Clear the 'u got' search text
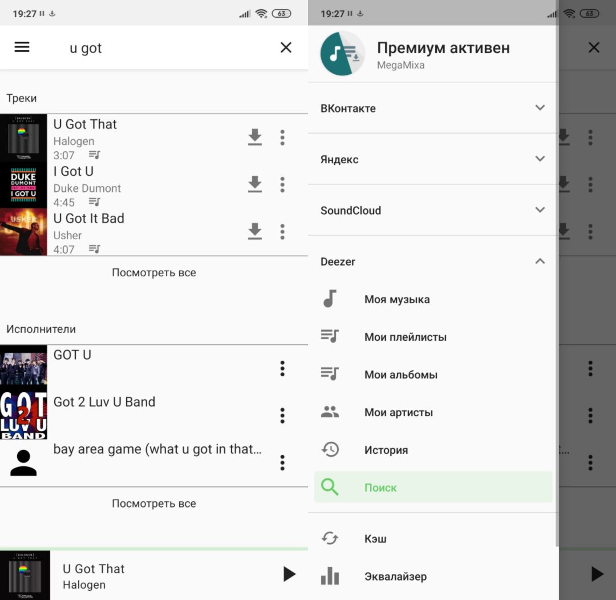The width and height of the screenshot is (616, 600). [x=286, y=47]
